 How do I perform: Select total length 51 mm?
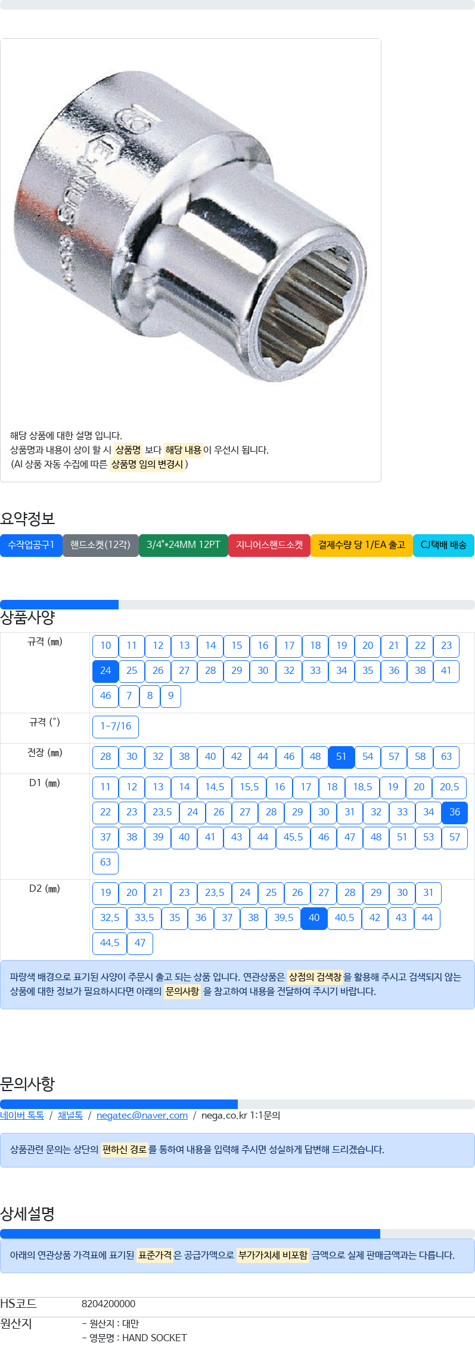tap(341, 757)
